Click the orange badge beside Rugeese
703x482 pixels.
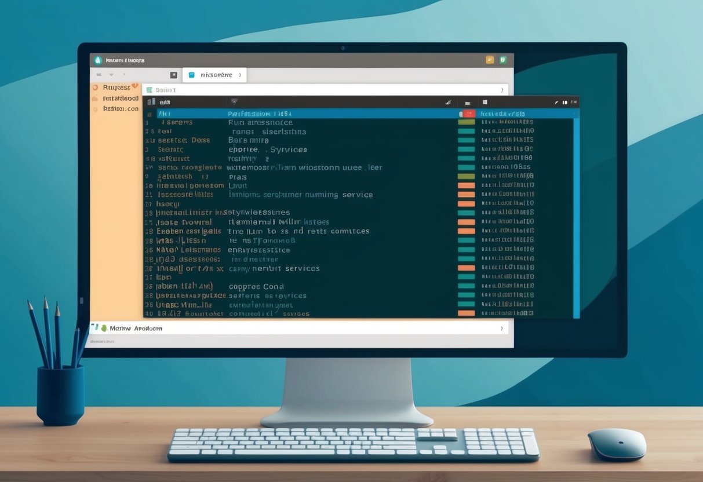tap(134, 85)
